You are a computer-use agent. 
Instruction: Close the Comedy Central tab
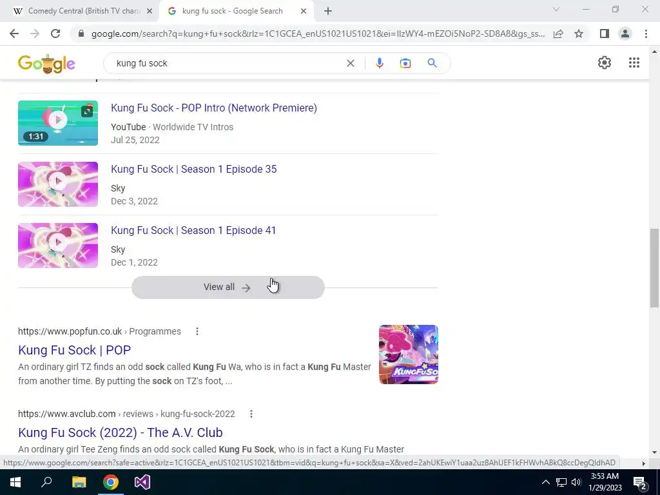pyautogui.click(x=149, y=11)
